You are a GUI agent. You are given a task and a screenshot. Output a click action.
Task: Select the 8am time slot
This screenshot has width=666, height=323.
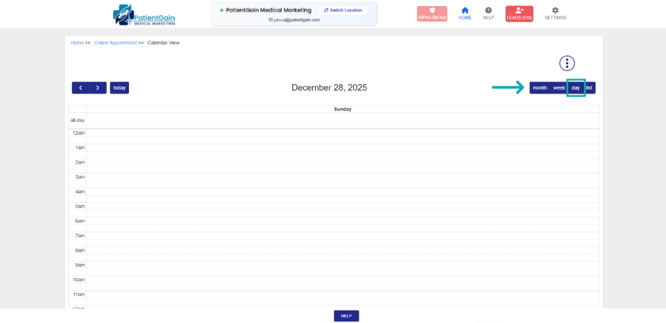(342, 250)
